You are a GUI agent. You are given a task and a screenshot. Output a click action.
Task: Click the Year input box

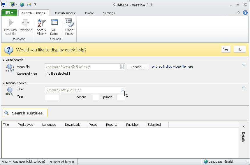tap(52, 97)
